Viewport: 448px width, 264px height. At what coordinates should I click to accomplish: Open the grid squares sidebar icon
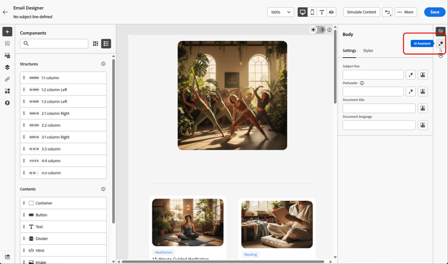[x=7, y=91]
